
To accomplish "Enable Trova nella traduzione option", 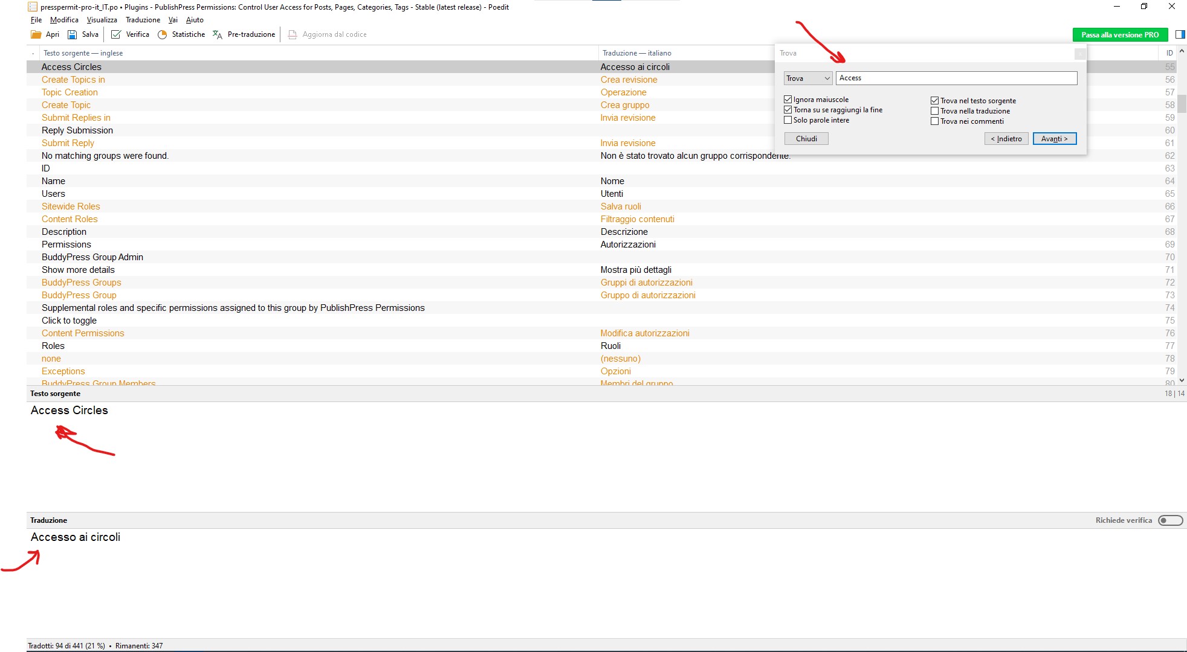I will pos(934,110).
